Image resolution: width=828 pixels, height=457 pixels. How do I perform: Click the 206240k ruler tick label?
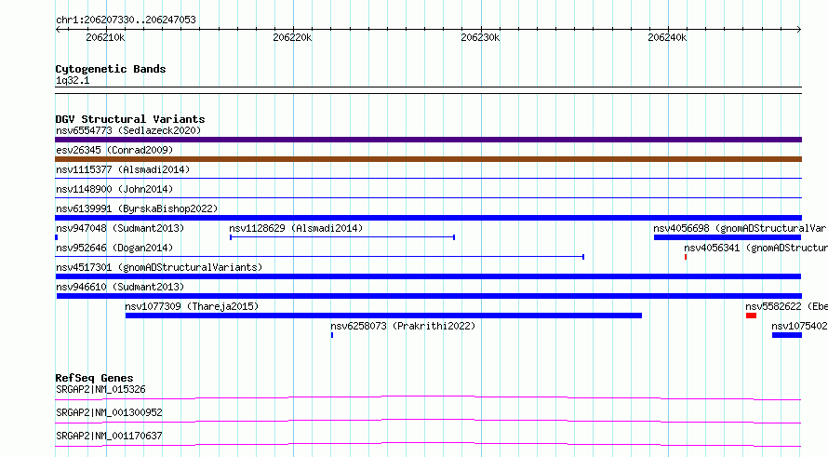667,37
